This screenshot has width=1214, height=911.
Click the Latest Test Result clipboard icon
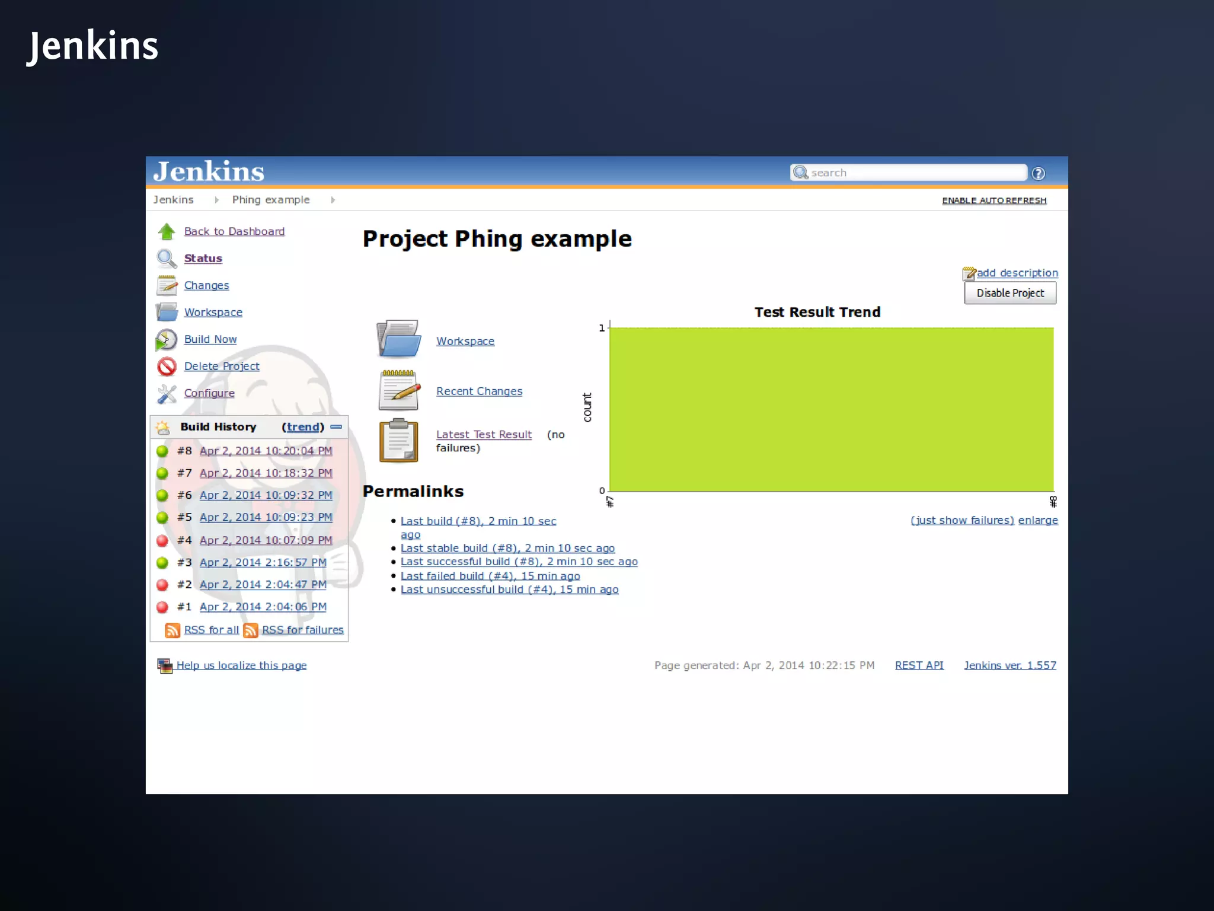[x=398, y=440]
